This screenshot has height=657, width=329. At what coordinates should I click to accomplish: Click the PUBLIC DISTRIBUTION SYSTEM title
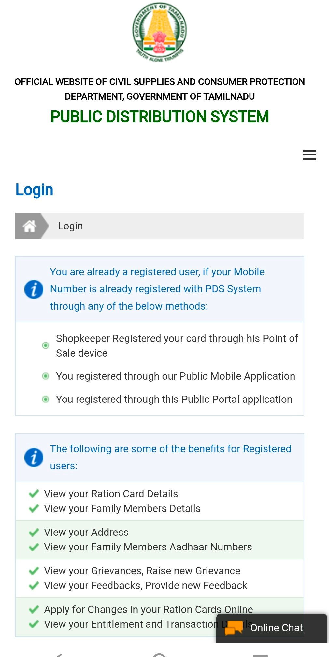(160, 117)
